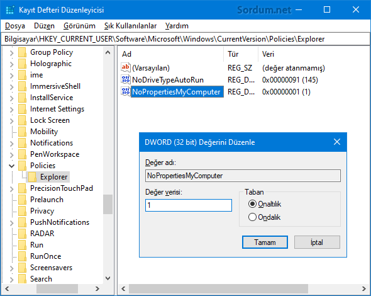Click the NoDriveTypeAutoRun DWORD icon
The image size is (371, 296).
[125, 79]
